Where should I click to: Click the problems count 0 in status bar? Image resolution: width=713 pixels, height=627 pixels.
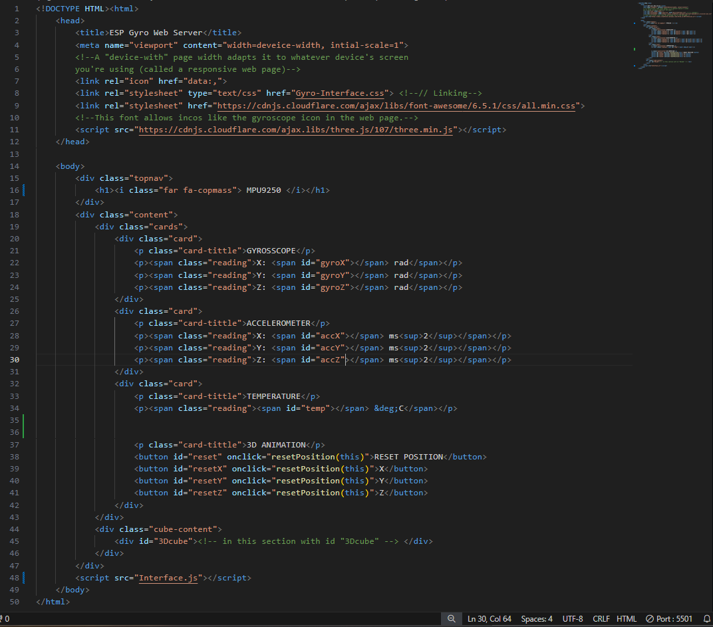[x=5, y=619]
